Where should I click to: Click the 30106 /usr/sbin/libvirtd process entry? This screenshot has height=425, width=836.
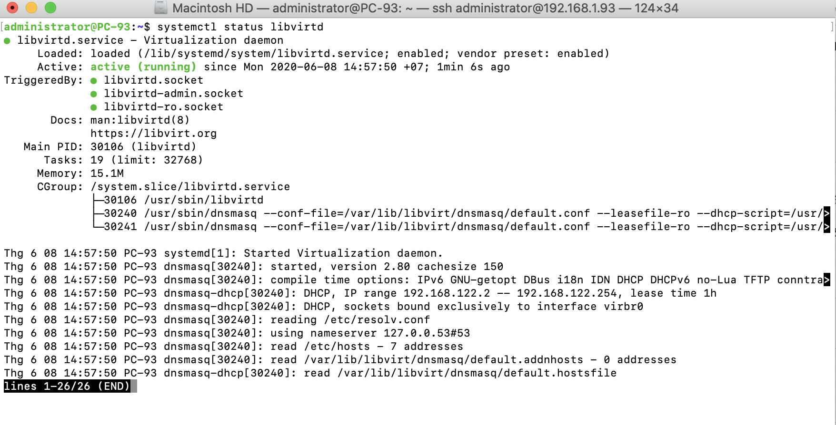pyautogui.click(x=183, y=200)
